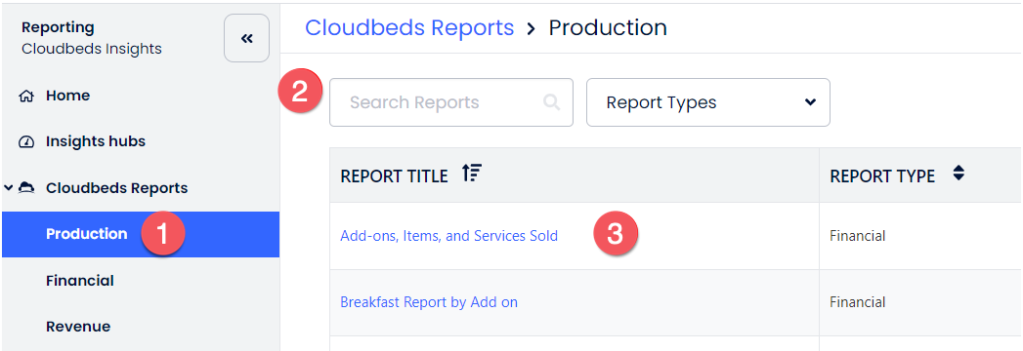Select the Production sidebar item
The image size is (1023, 351).
pos(141,234)
